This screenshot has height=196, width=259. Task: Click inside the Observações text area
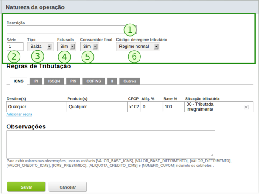pyautogui.click(x=111, y=144)
